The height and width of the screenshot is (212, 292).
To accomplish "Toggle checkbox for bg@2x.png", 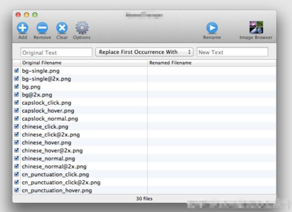I will pos(16,94).
